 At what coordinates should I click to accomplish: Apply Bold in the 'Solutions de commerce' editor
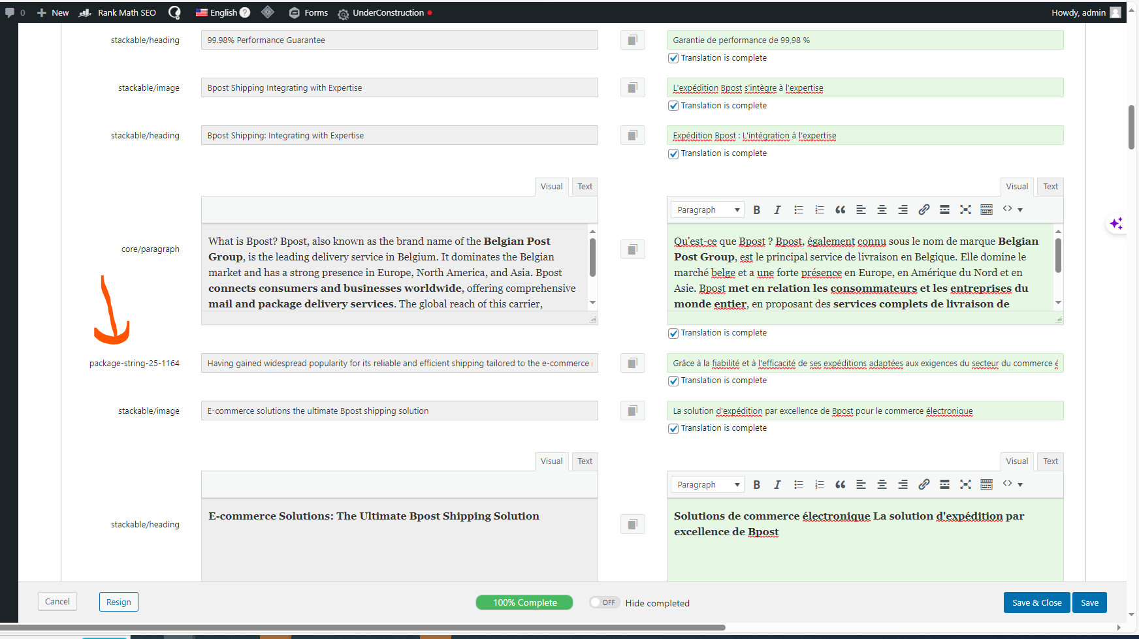(x=756, y=484)
